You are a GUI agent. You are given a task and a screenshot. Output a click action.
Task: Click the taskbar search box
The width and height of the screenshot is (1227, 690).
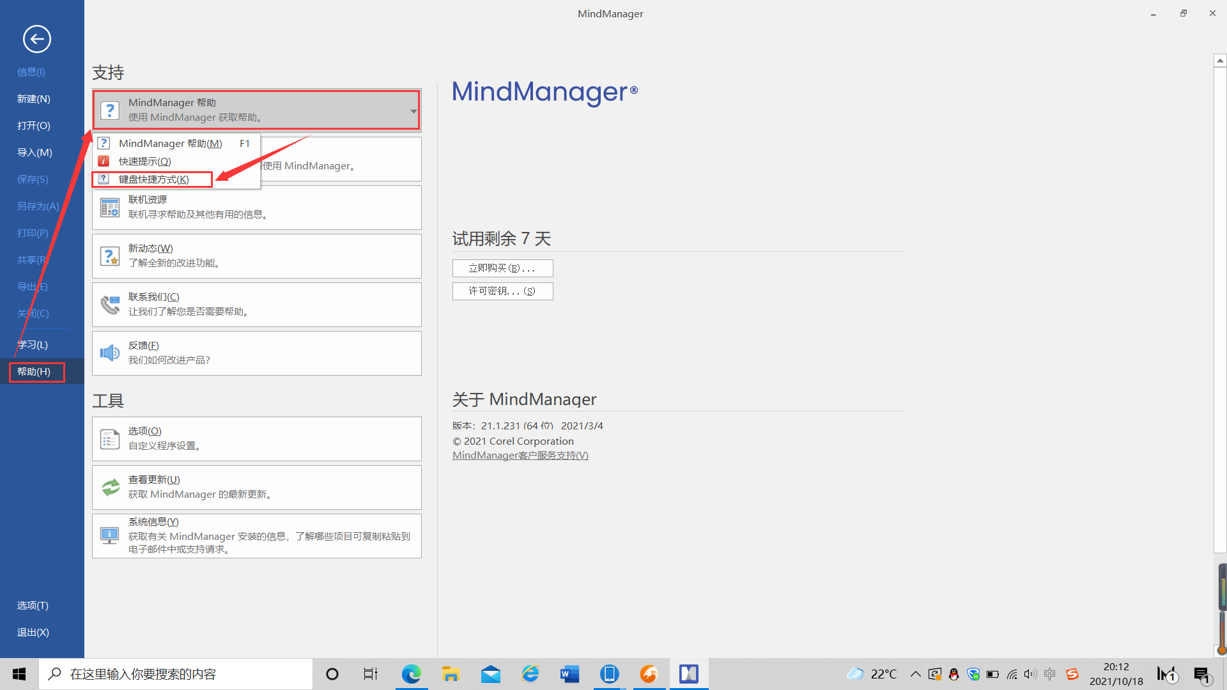point(176,674)
